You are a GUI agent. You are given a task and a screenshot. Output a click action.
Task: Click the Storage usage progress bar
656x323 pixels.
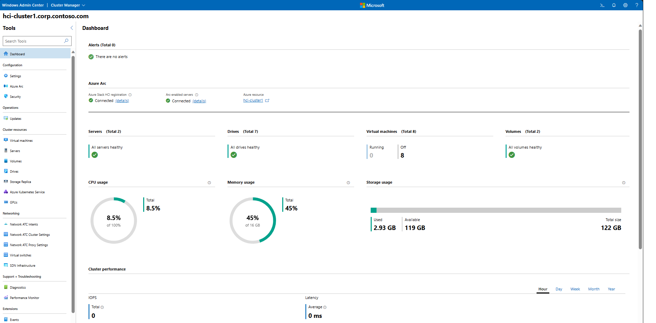click(x=496, y=210)
